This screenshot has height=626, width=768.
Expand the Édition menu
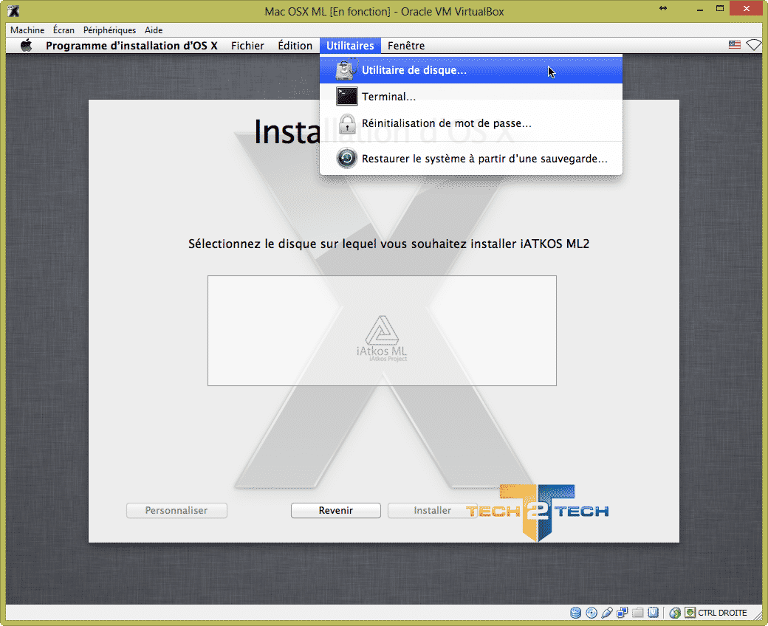coord(295,46)
